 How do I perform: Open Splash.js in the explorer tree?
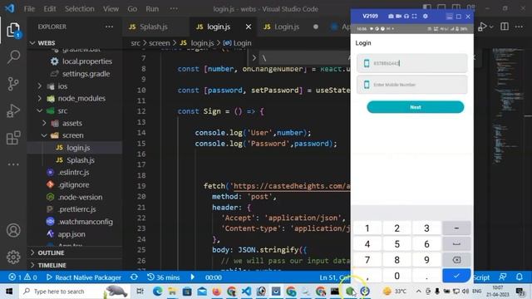tap(81, 160)
